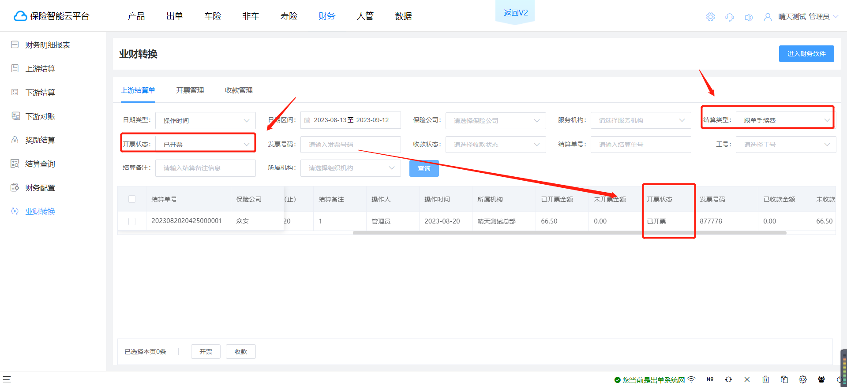Click the 返回V2 link
The height and width of the screenshot is (387, 847).
pyautogui.click(x=516, y=13)
